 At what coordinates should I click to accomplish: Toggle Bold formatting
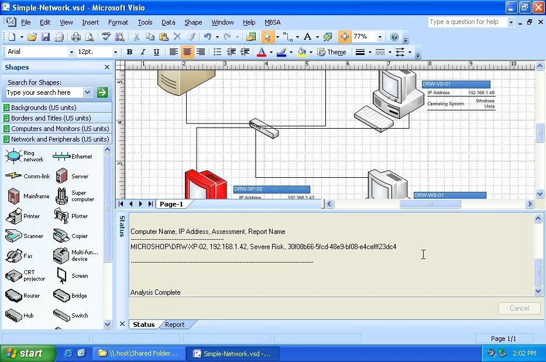(x=129, y=52)
